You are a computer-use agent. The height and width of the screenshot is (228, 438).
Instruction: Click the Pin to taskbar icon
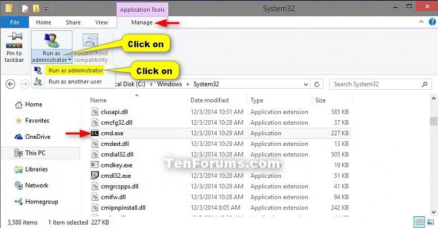(14, 40)
